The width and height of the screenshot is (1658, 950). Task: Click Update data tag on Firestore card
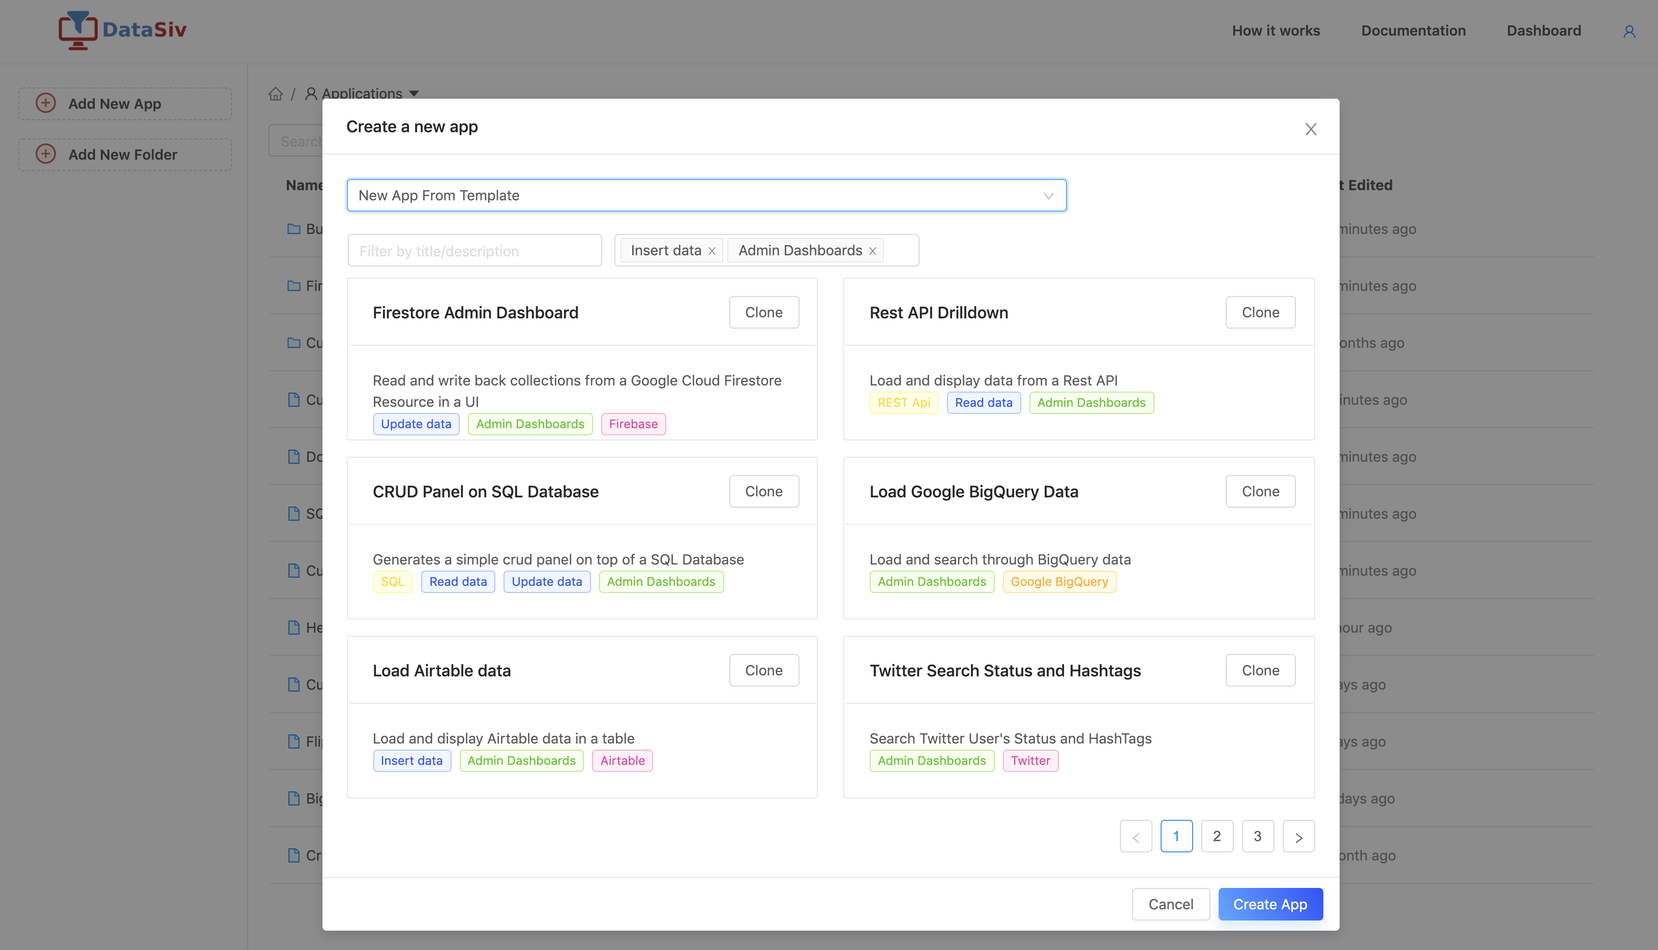(x=416, y=424)
